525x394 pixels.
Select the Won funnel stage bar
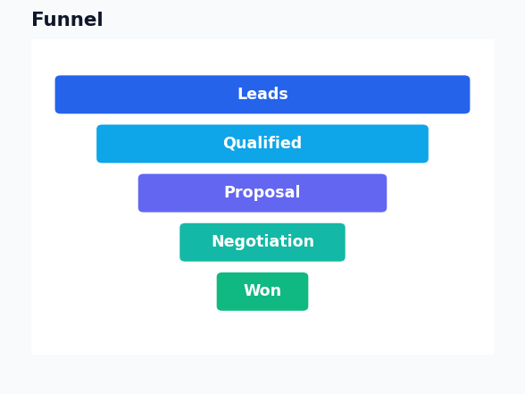[x=262, y=291]
